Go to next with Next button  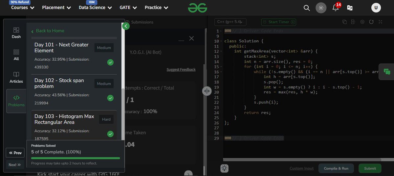tap(15, 165)
